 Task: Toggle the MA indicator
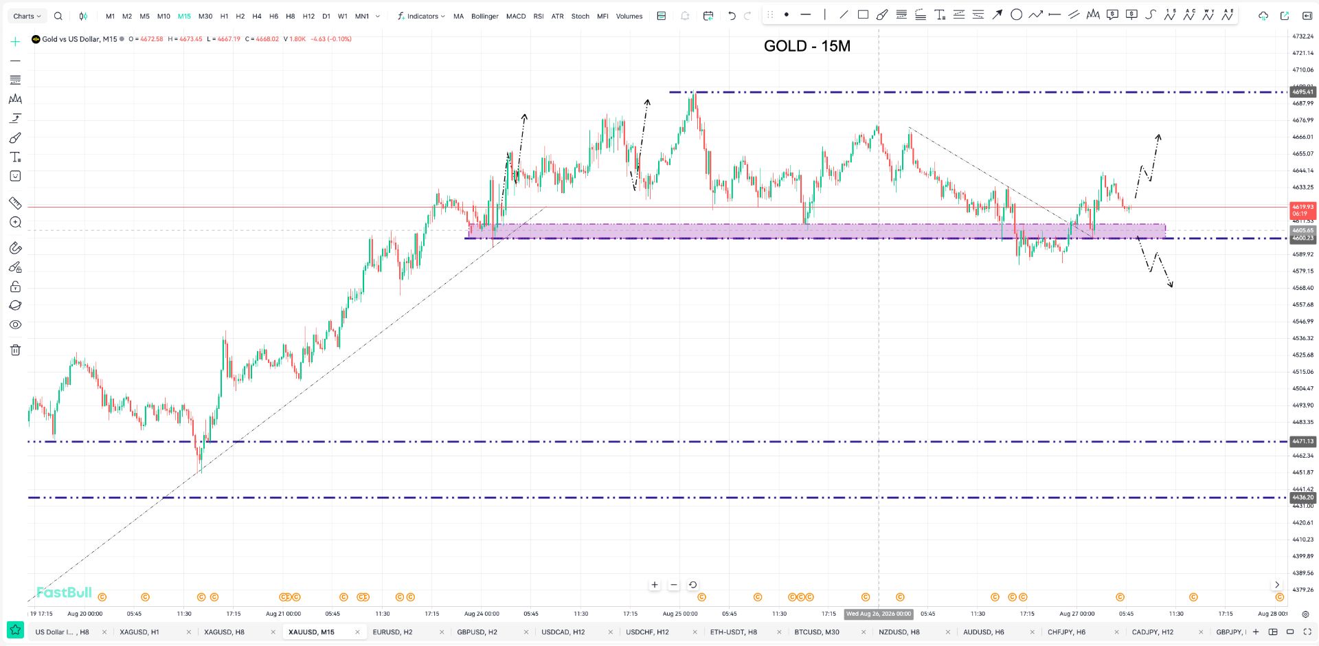[458, 16]
